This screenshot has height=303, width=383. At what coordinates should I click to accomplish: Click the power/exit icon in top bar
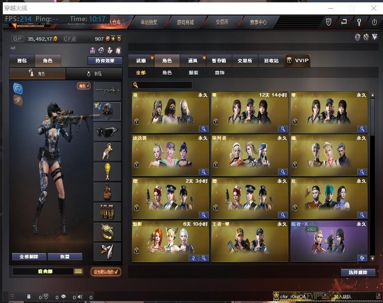374,22
